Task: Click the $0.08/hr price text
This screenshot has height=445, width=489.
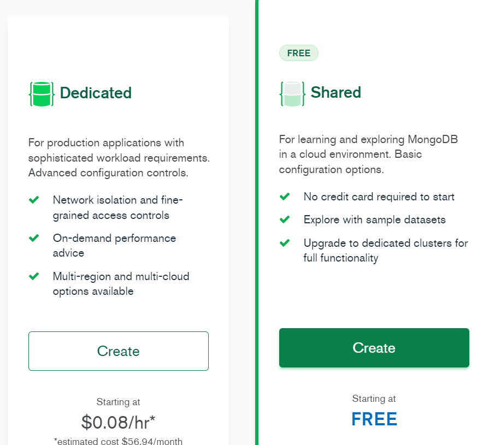Action: click(118, 422)
